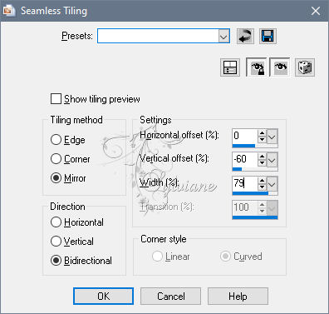
Task: Click the Width blue slider bar
Action: [x=250, y=192]
